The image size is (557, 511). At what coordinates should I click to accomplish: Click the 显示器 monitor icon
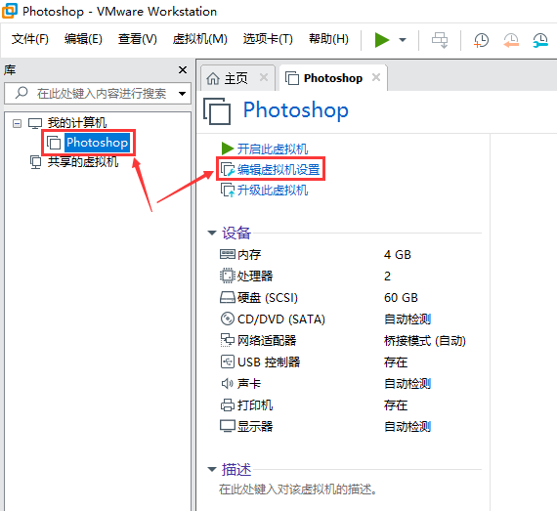(228, 426)
